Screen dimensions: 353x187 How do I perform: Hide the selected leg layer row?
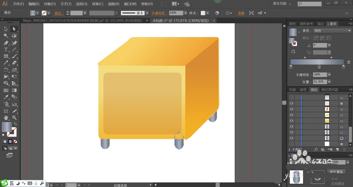point(292,138)
